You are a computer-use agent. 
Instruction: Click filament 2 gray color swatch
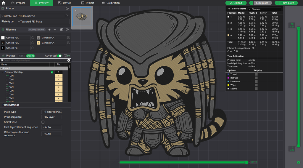click(38, 38)
